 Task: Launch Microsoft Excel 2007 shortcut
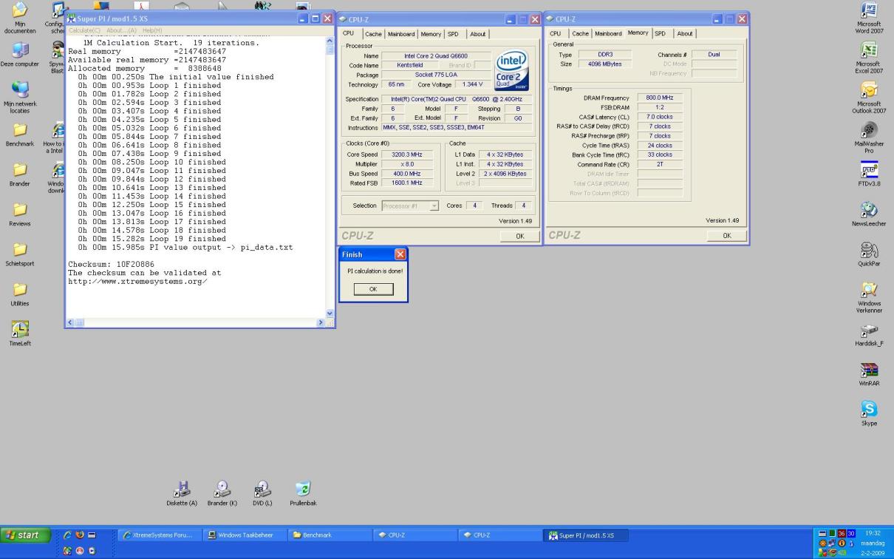[x=869, y=58]
